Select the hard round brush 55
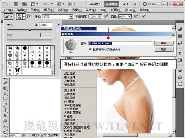This screenshot has height=138, width=185. pyautogui.click(x=25, y=49)
